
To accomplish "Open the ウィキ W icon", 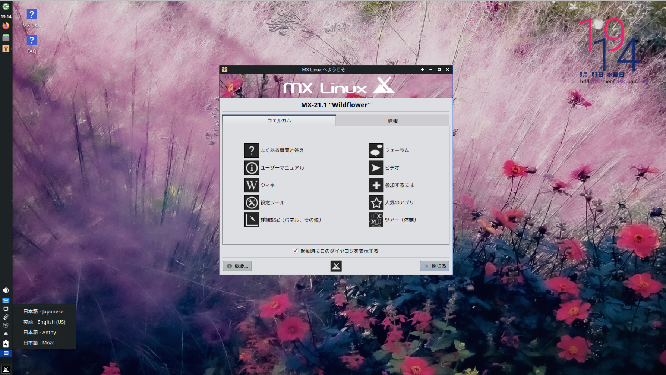I will [x=252, y=185].
